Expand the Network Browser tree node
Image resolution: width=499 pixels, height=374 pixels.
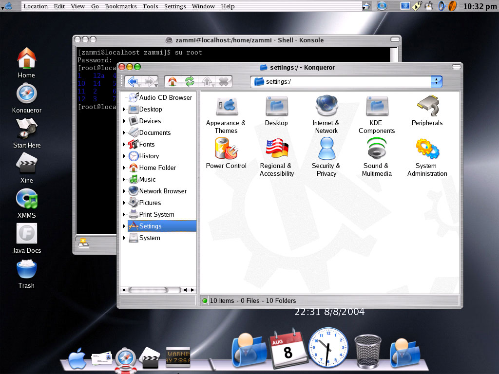(x=124, y=191)
